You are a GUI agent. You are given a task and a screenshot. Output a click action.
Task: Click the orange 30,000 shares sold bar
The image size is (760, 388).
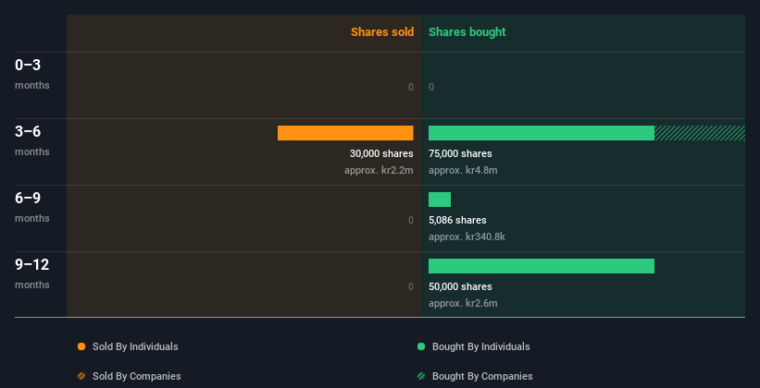point(345,133)
